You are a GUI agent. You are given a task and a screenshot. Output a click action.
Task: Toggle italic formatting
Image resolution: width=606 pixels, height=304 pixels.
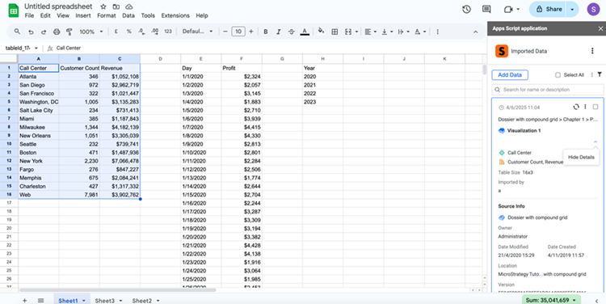click(278, 32)
